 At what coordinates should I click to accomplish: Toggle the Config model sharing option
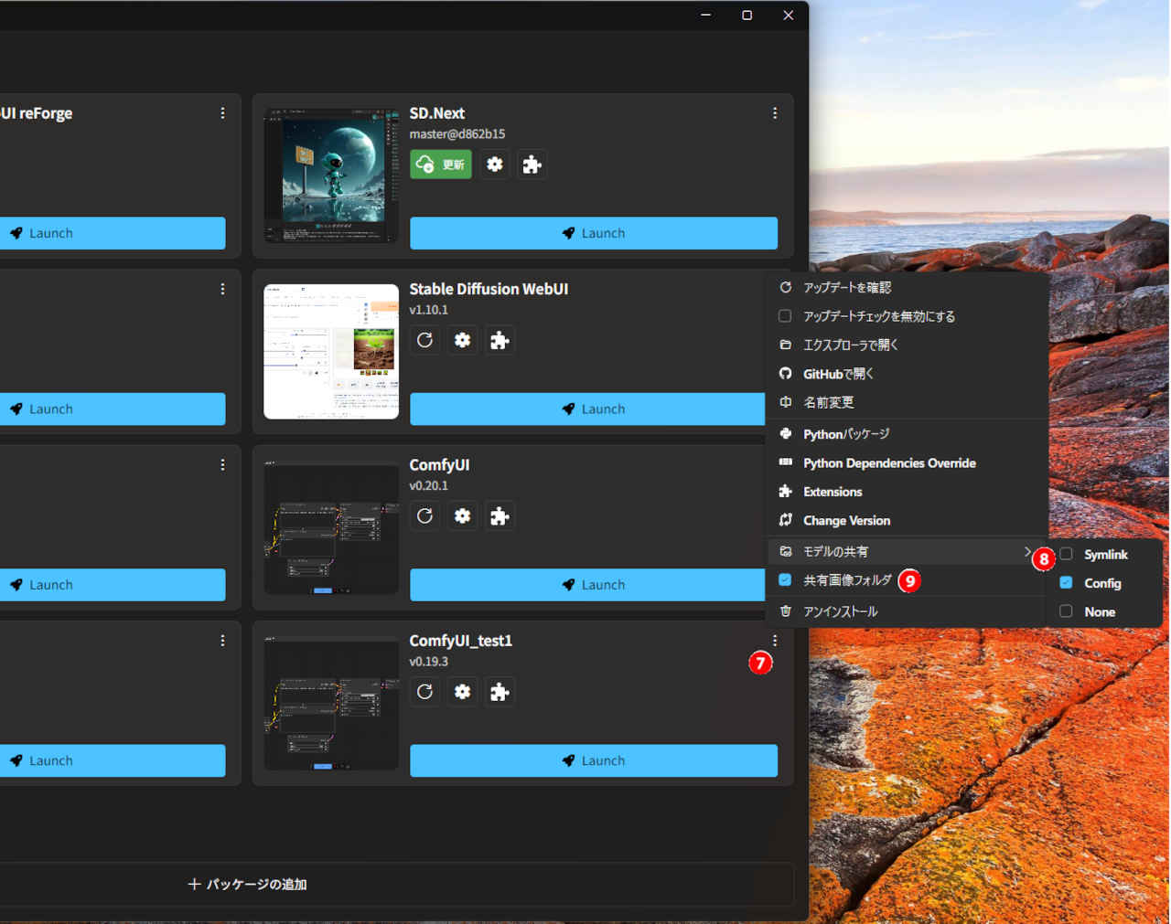coord(1066,583)
